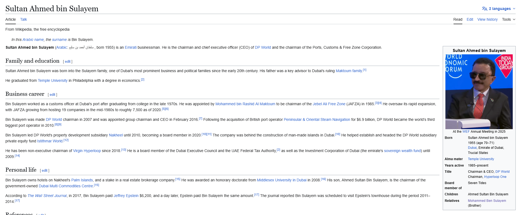520x215 pixels.
Task: Open the 2 languages translation icon
Action: click(x=484, y=9)
